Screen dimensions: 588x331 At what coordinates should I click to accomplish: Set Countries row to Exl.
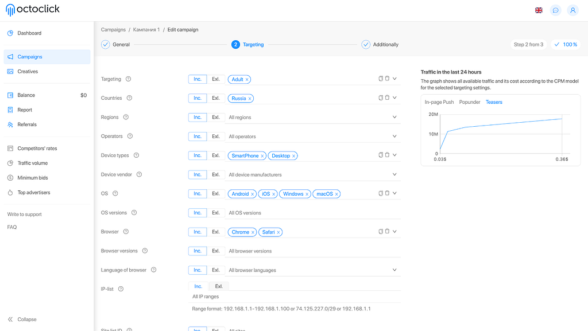(216, 98)
